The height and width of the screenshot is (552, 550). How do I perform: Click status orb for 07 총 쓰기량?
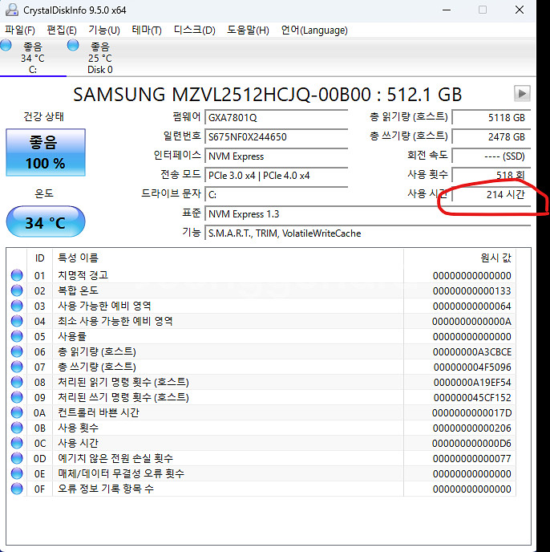tap(17, 367)
